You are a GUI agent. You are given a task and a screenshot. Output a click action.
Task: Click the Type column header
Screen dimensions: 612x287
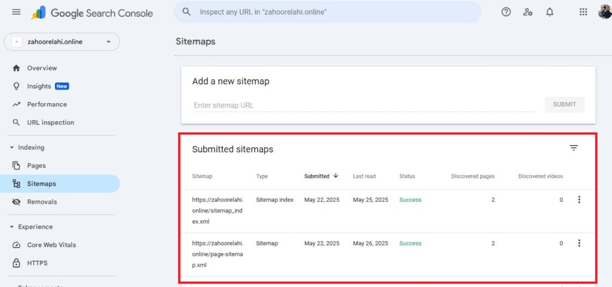pyautogui.click(x=262, y=177)
